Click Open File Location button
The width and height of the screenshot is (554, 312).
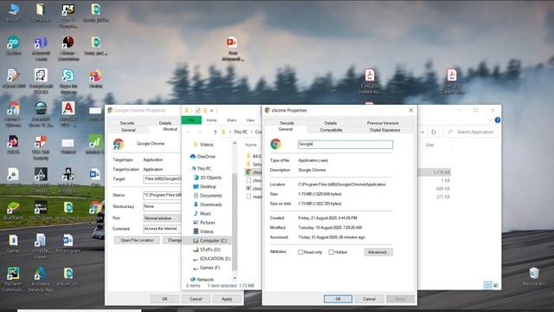pyautogui.click(x=137, y=240)
